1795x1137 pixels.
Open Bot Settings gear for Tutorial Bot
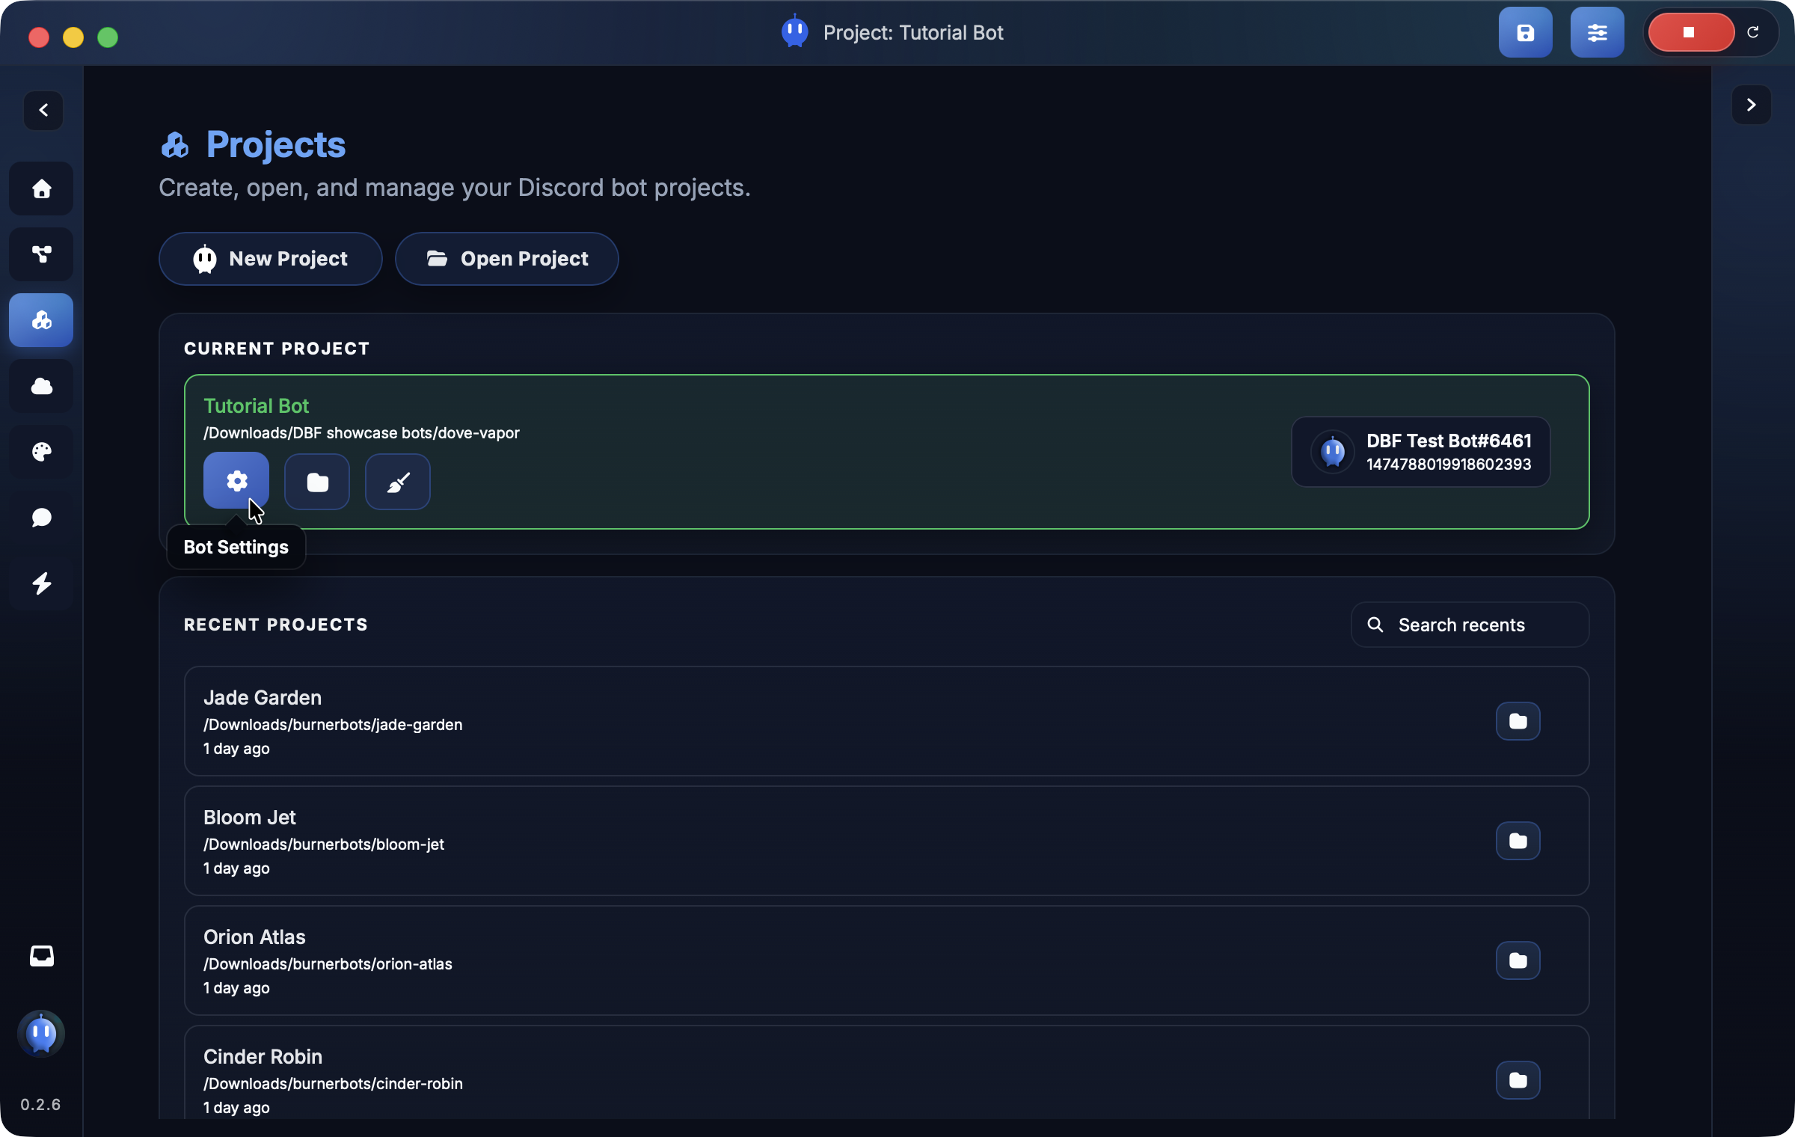(236, 481)
